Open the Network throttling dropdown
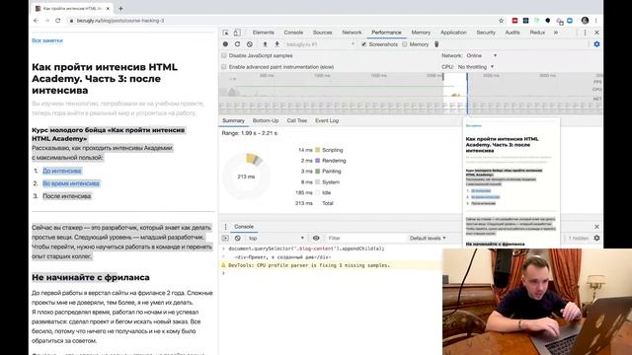Viewport: 632px width, 355px height. click(482, 55)
